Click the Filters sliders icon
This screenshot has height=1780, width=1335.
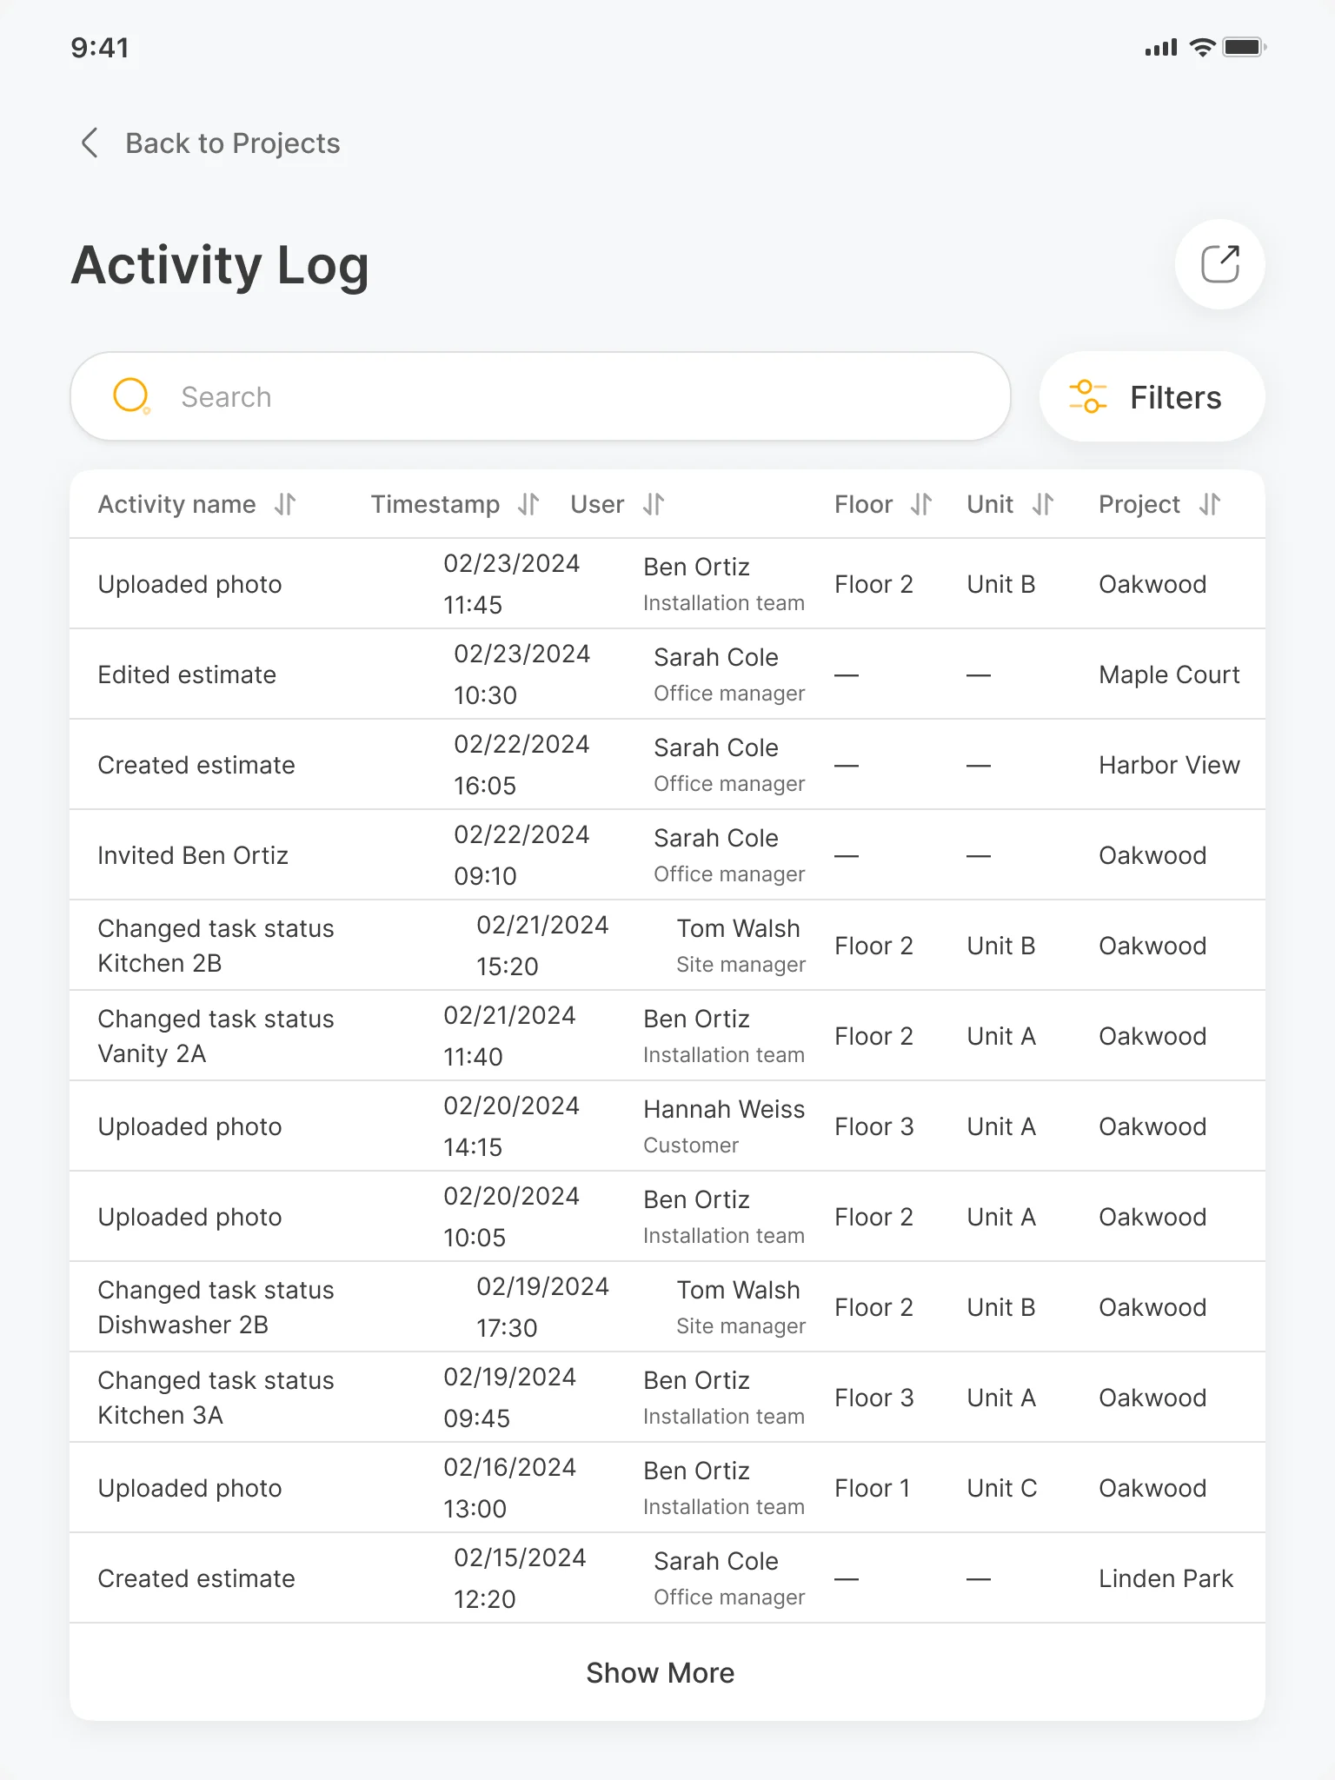(x=1087, y=397)
